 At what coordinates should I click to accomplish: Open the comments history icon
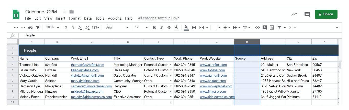[x=307, y=14]
